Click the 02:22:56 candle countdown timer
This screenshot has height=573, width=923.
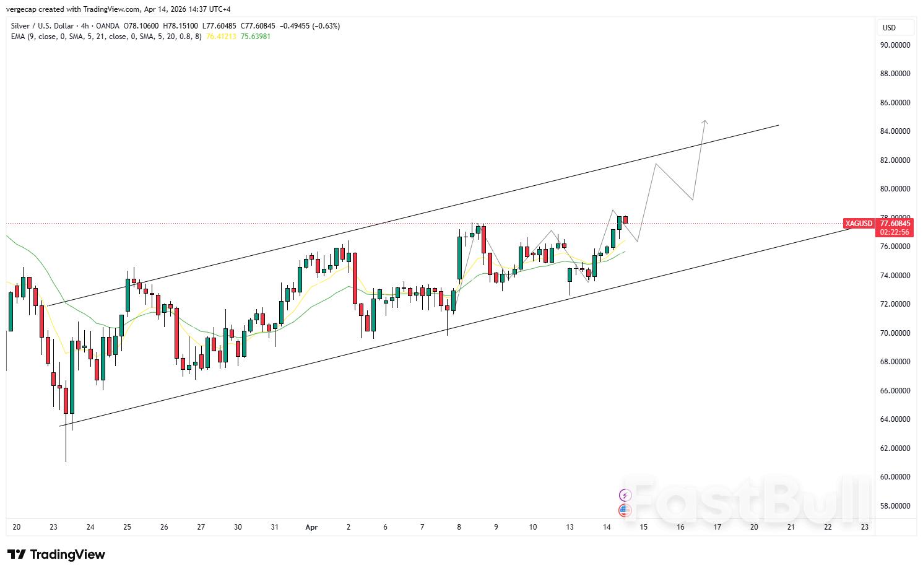(x=895, y=232)
